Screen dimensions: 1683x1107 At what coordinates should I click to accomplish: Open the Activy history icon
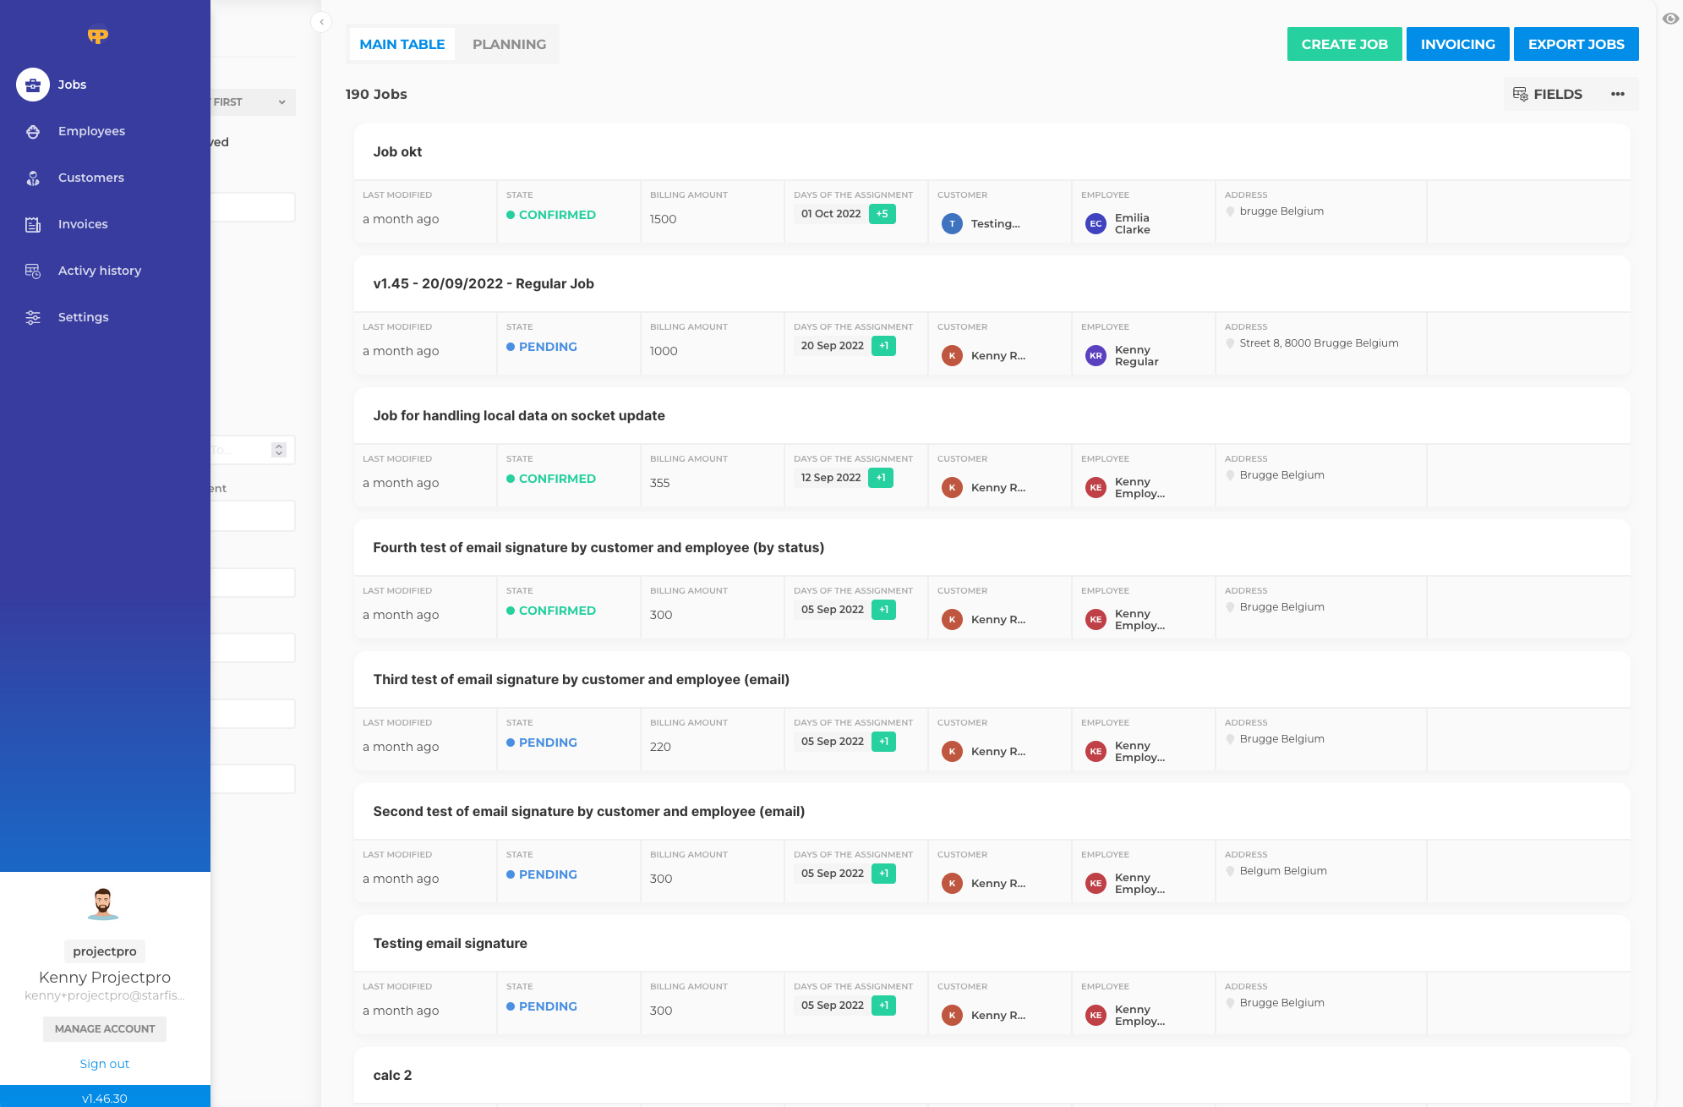point(33,271)
